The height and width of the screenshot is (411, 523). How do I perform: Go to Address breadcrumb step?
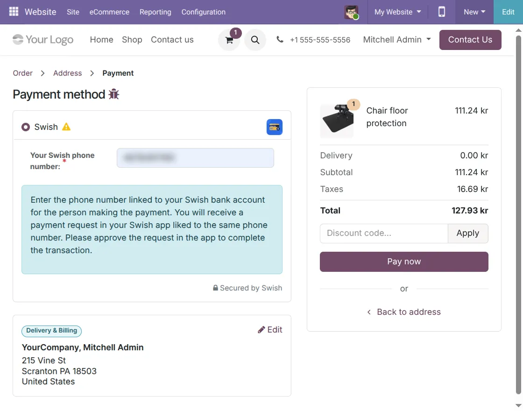(x=67, y=73)
